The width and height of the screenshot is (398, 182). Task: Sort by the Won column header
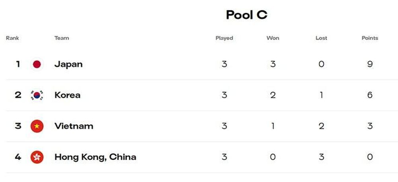point(273,38)
